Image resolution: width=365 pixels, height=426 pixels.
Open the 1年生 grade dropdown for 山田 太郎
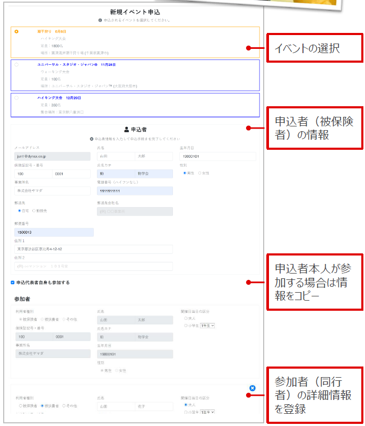[207, 326]
